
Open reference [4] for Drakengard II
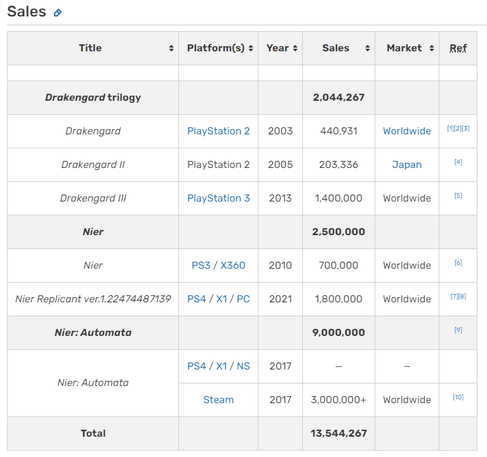coord(458,162)
